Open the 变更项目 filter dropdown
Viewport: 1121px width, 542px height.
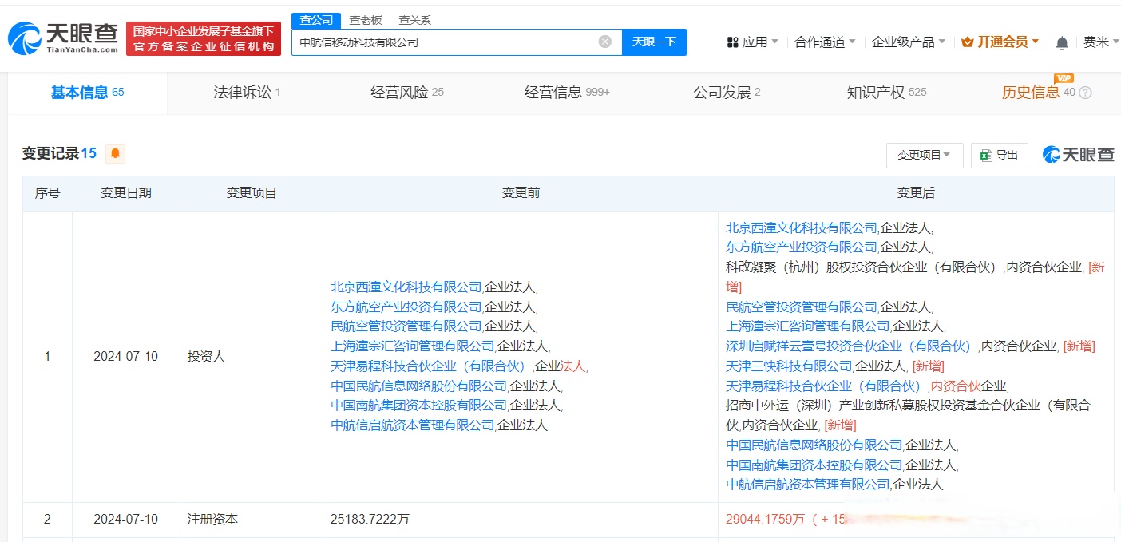point(925,156)
